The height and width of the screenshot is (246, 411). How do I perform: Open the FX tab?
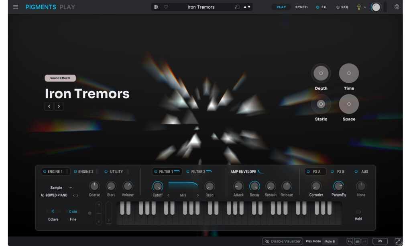click(324, 7)
